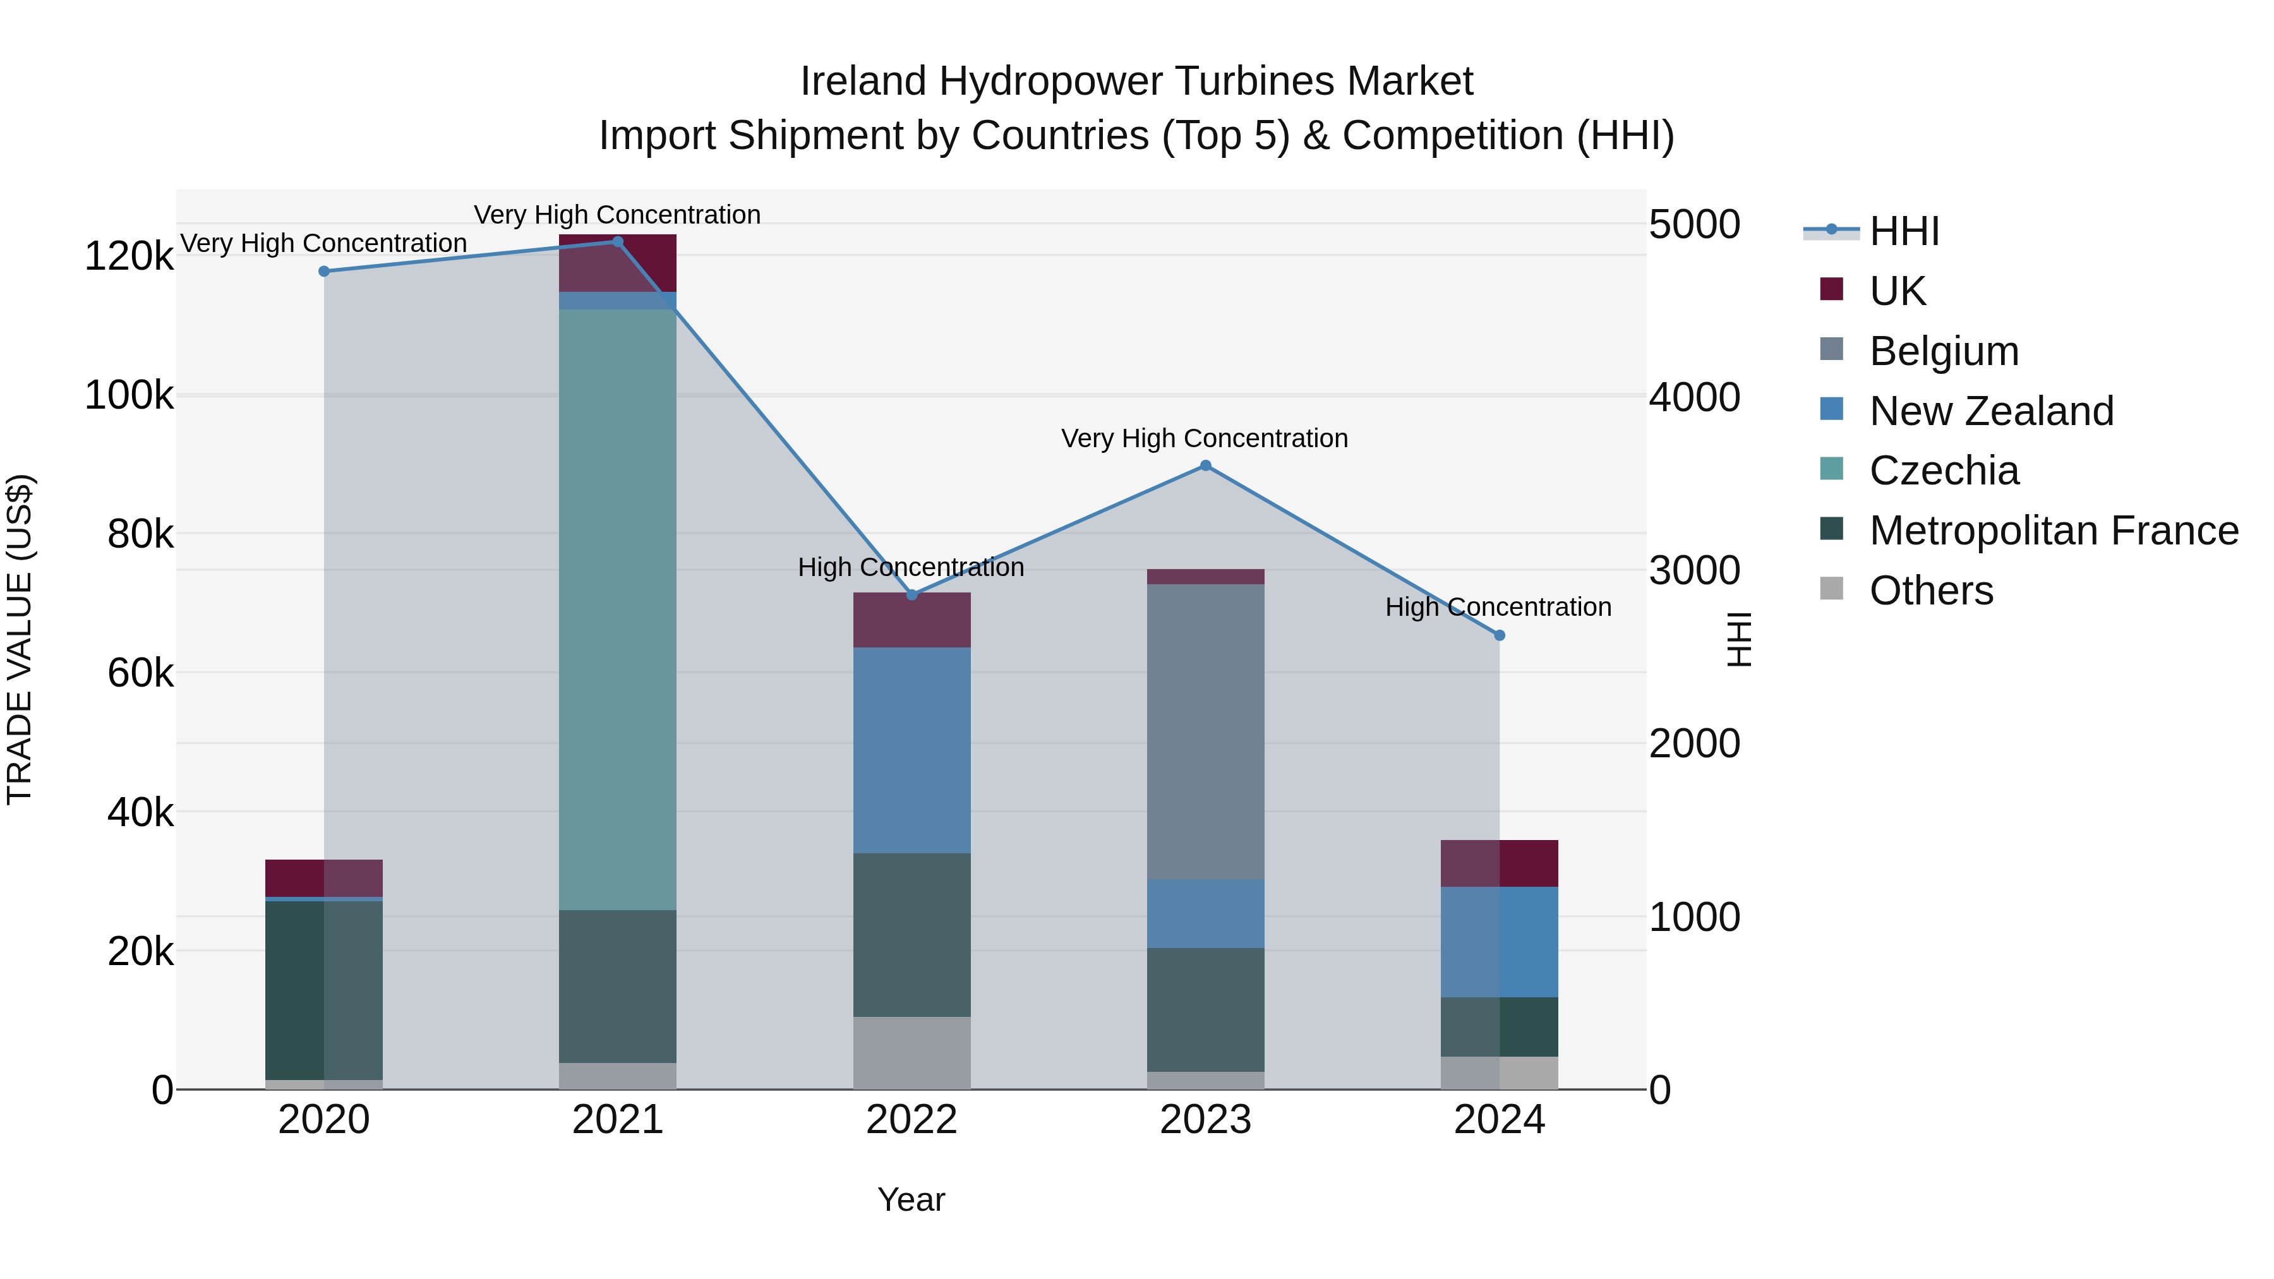Image resolution: width=2274 pixels, height=1279 pixels.
Task: Click the 2020 x-axis label
Action: [324, 1120]
